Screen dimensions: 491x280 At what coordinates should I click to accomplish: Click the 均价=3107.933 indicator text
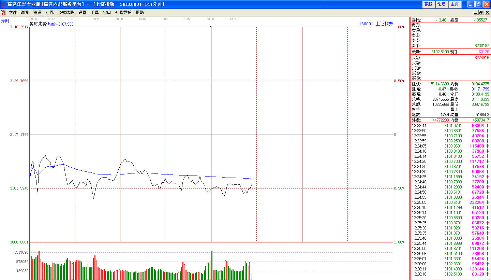pyautogui.click(x=61, y=24)
